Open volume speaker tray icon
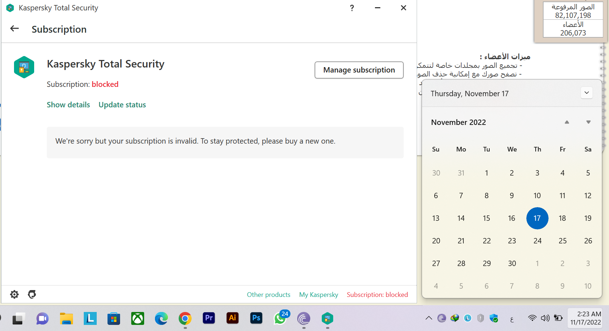 (x=545, y=318)
